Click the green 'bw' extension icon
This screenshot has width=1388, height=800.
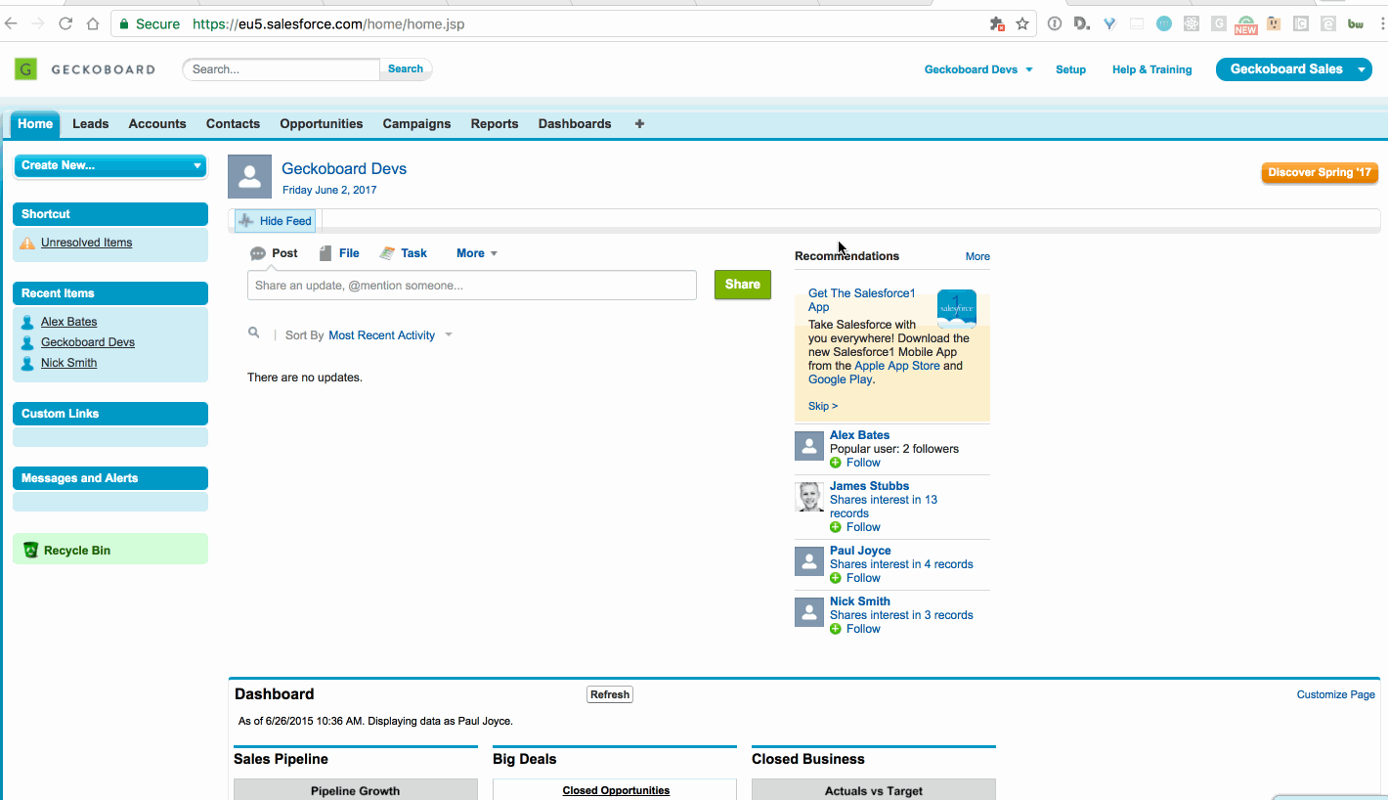1356,23
